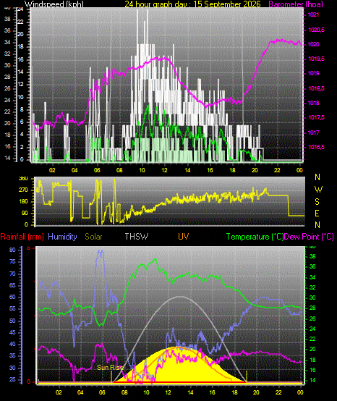Click "45" on the blue humidity axis
This screenshot has width=337, height=401.
pos(12,332)
